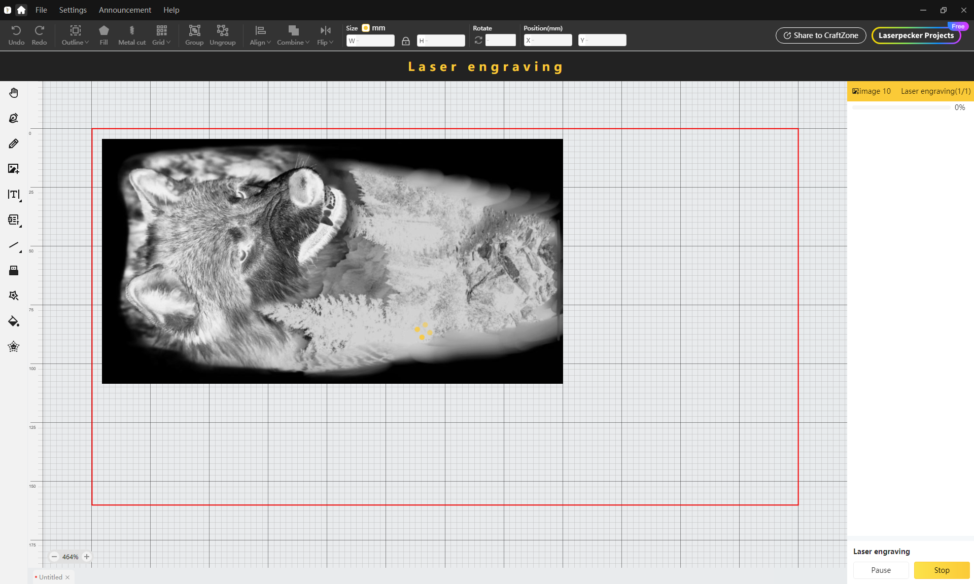Click the engraving progress bar
Viewport: 974px width, 584px height.
[x=901, y=107]
